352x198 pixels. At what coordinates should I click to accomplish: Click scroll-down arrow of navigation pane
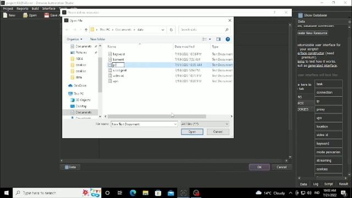click(100, 117)
